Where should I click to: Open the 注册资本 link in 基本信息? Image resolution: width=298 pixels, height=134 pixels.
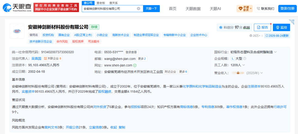click(254, 86)
